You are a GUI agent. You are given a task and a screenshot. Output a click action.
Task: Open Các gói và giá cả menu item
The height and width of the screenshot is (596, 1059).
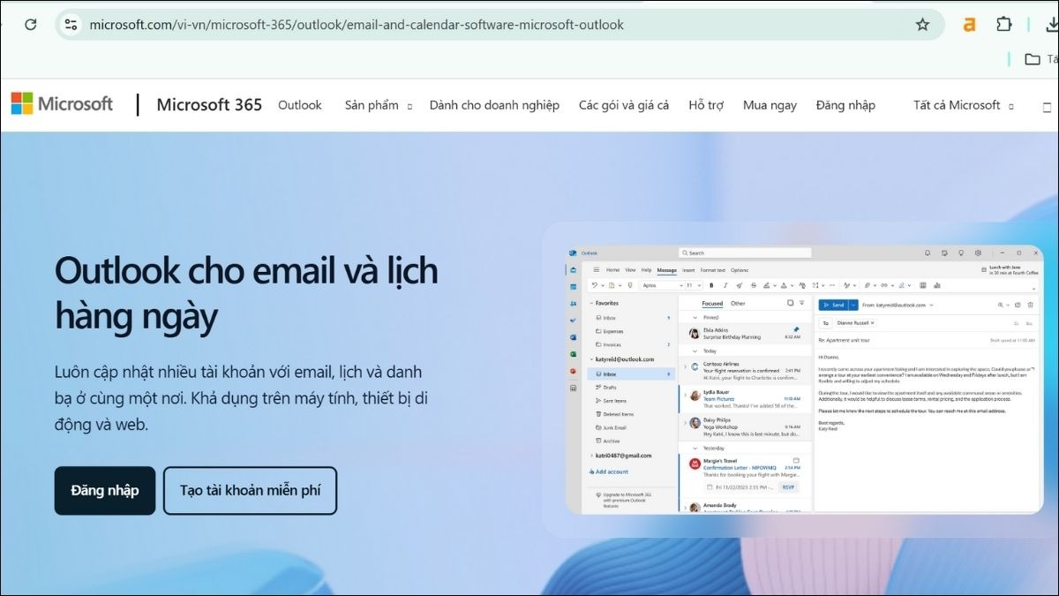624,105
